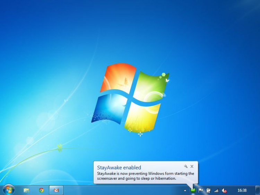Click the 'StayAwake enabled' balloon title
Screen dimensions: 260x195
pos(119,168)
